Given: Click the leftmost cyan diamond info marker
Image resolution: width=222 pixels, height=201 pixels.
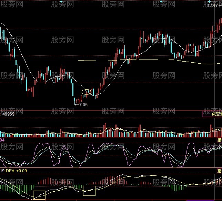Looking at the screenshot, I should coord(61,2).
